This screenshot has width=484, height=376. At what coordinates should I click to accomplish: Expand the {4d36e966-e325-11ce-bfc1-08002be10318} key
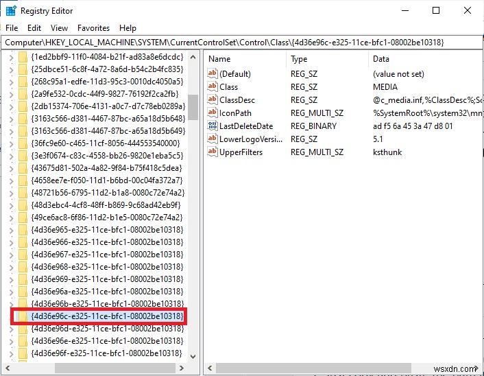click(x=12, y=243)
